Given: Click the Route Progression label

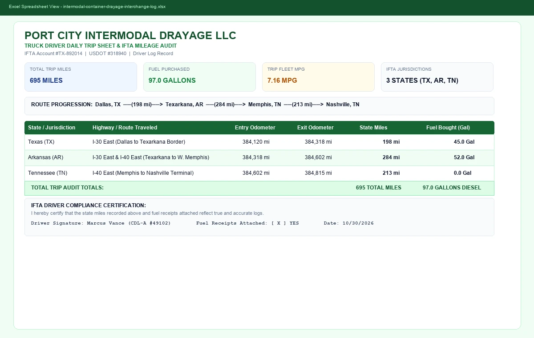Looking at the screenshot, I should [62, 105].
